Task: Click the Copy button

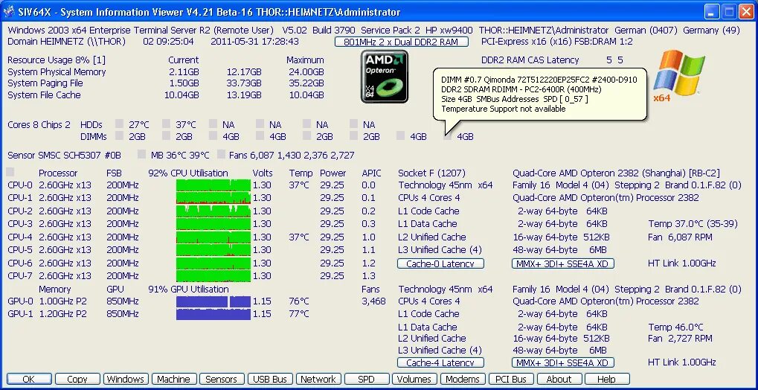Action: (77, 380)
